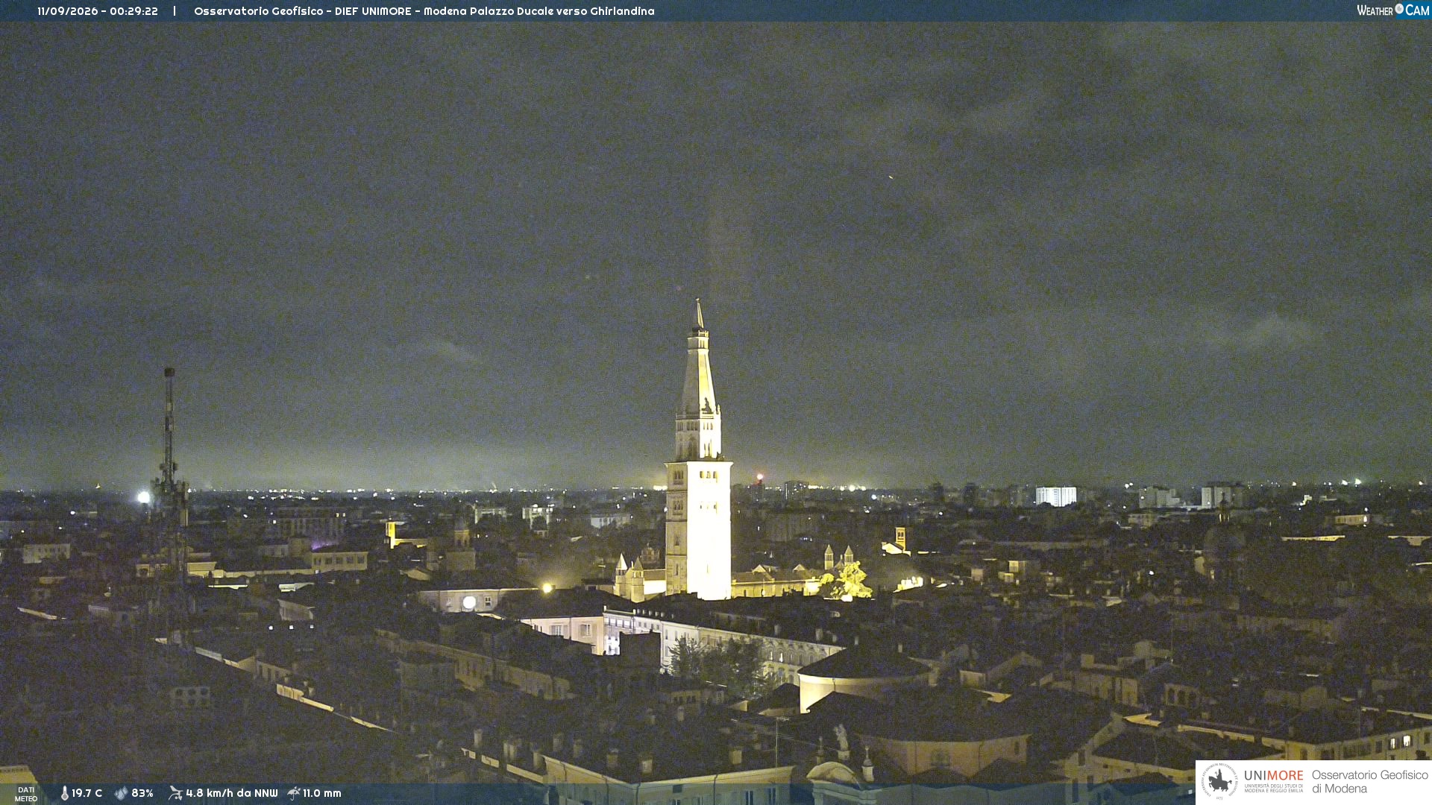Click the illuminated Ghirlandina tower

698,455
